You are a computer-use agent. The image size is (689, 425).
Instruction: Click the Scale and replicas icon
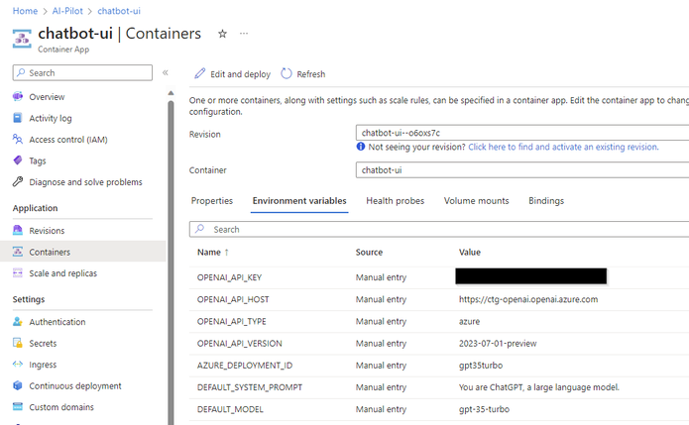point(18,273)
